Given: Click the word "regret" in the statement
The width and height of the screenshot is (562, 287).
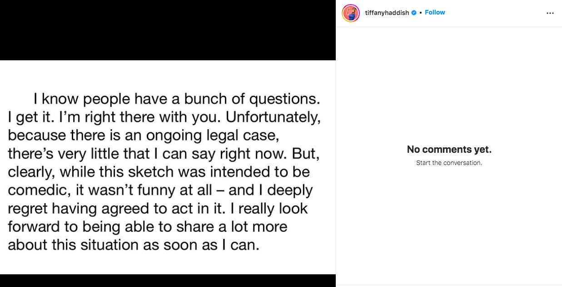Looking at the screenshot, I should pos(27,208).
